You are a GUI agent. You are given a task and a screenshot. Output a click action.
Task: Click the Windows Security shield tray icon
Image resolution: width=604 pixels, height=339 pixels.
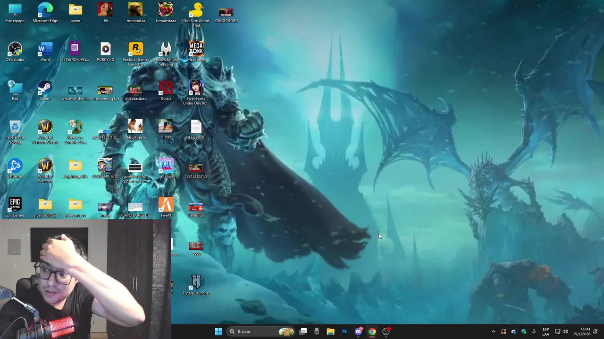(524, 331)
